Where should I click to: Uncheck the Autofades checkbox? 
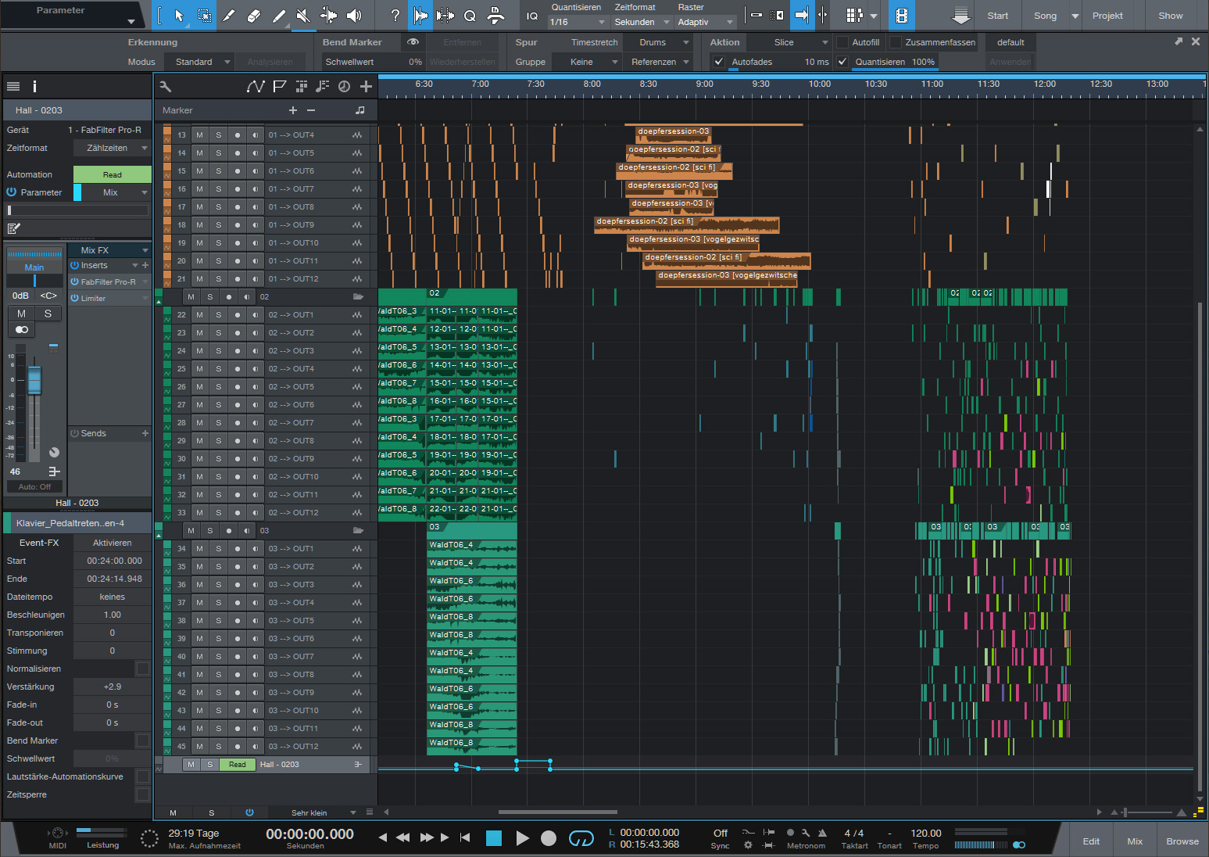click(719, 62)
